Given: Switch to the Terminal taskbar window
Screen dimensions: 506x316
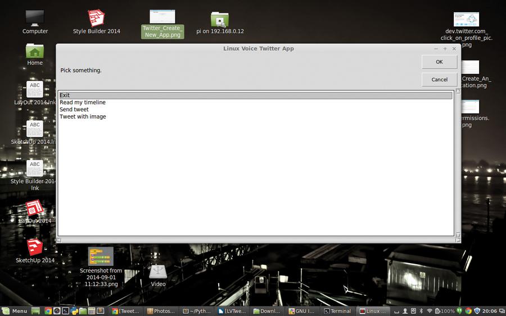Looking at the screenshot, I should tap(337, 311).
